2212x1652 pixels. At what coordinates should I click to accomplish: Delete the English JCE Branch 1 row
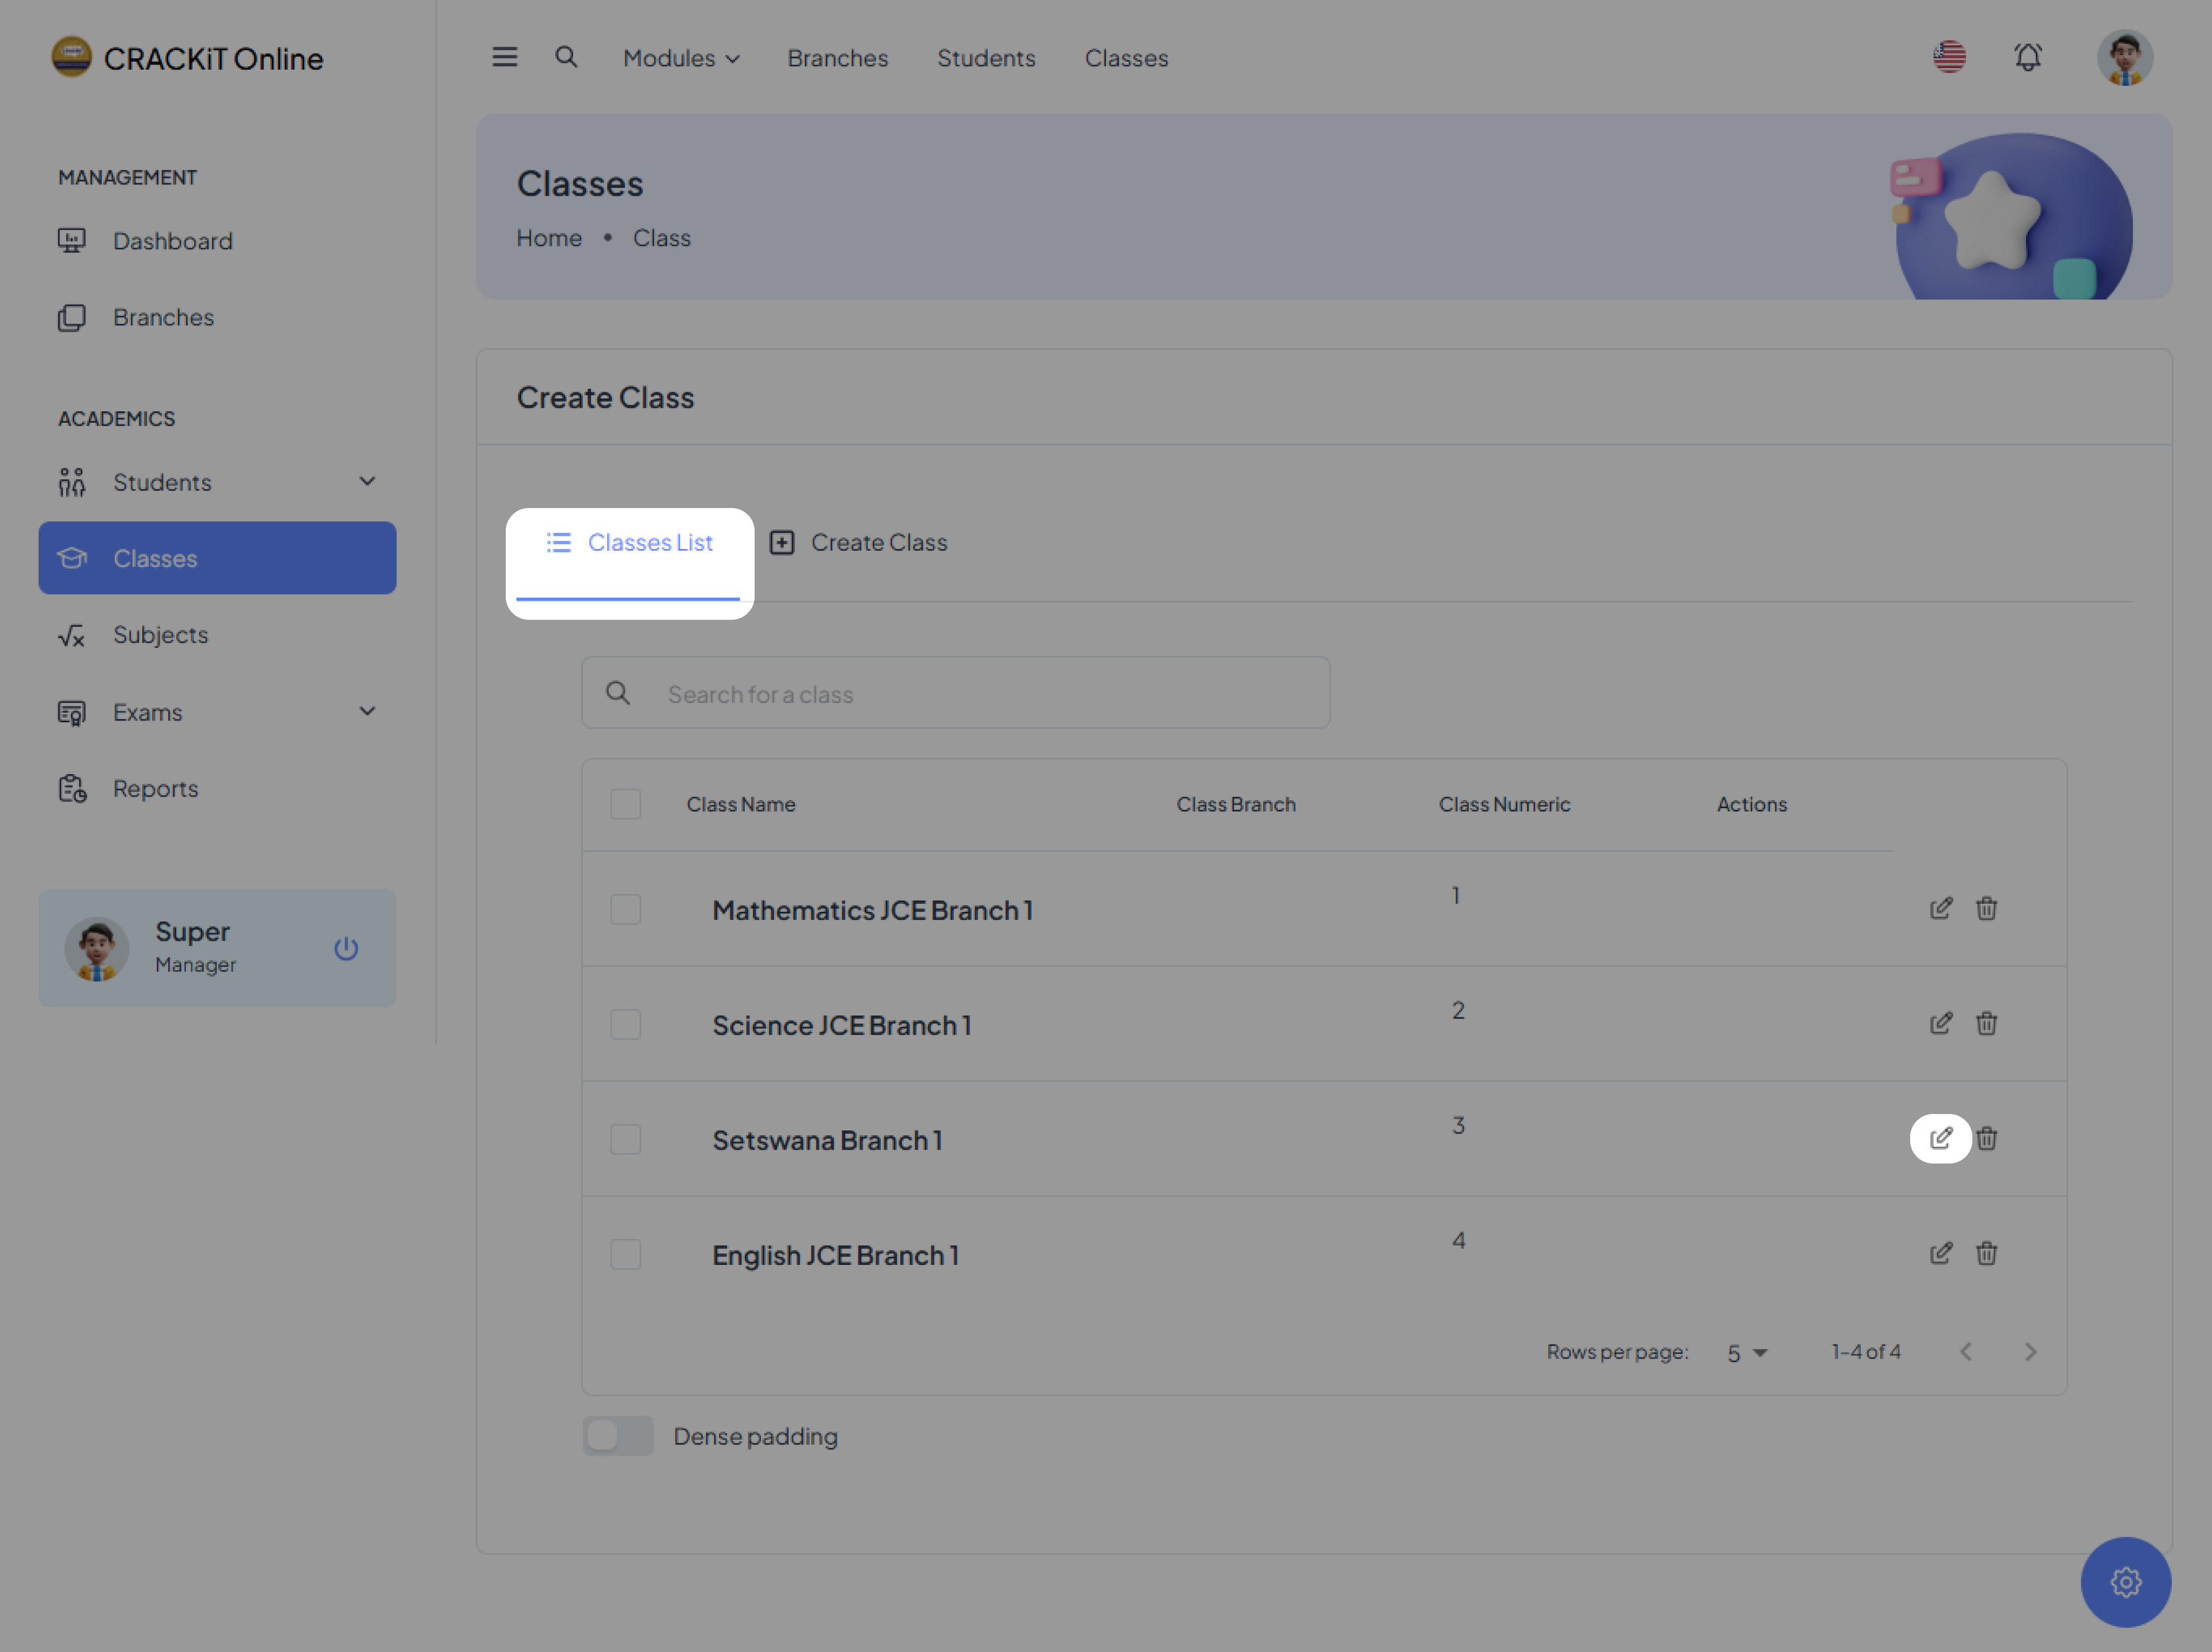click(x=1986, y=1253)
